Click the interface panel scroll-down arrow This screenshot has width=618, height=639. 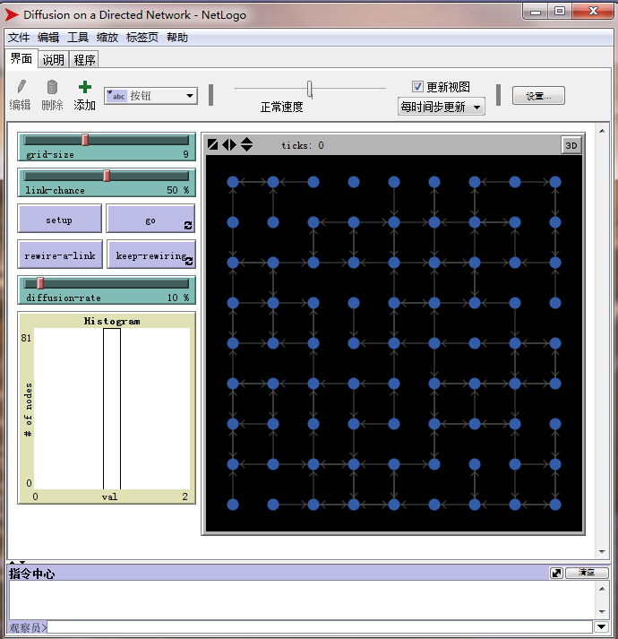(602, 552)
